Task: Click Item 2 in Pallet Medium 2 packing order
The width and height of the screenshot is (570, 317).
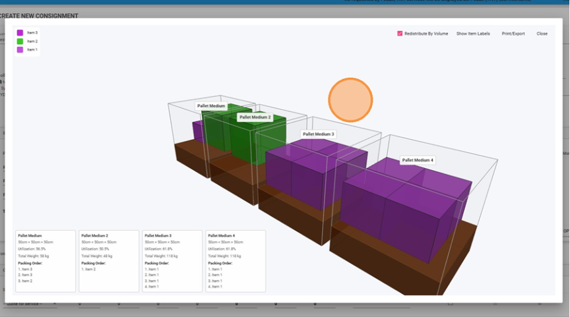Action: click(90, 269)
